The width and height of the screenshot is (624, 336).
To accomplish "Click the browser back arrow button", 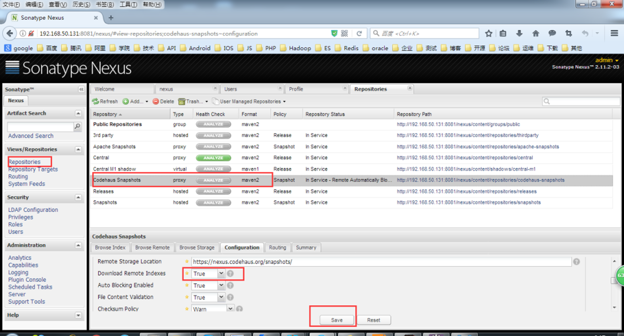I will pyautogui.click(x=10, y=33).
